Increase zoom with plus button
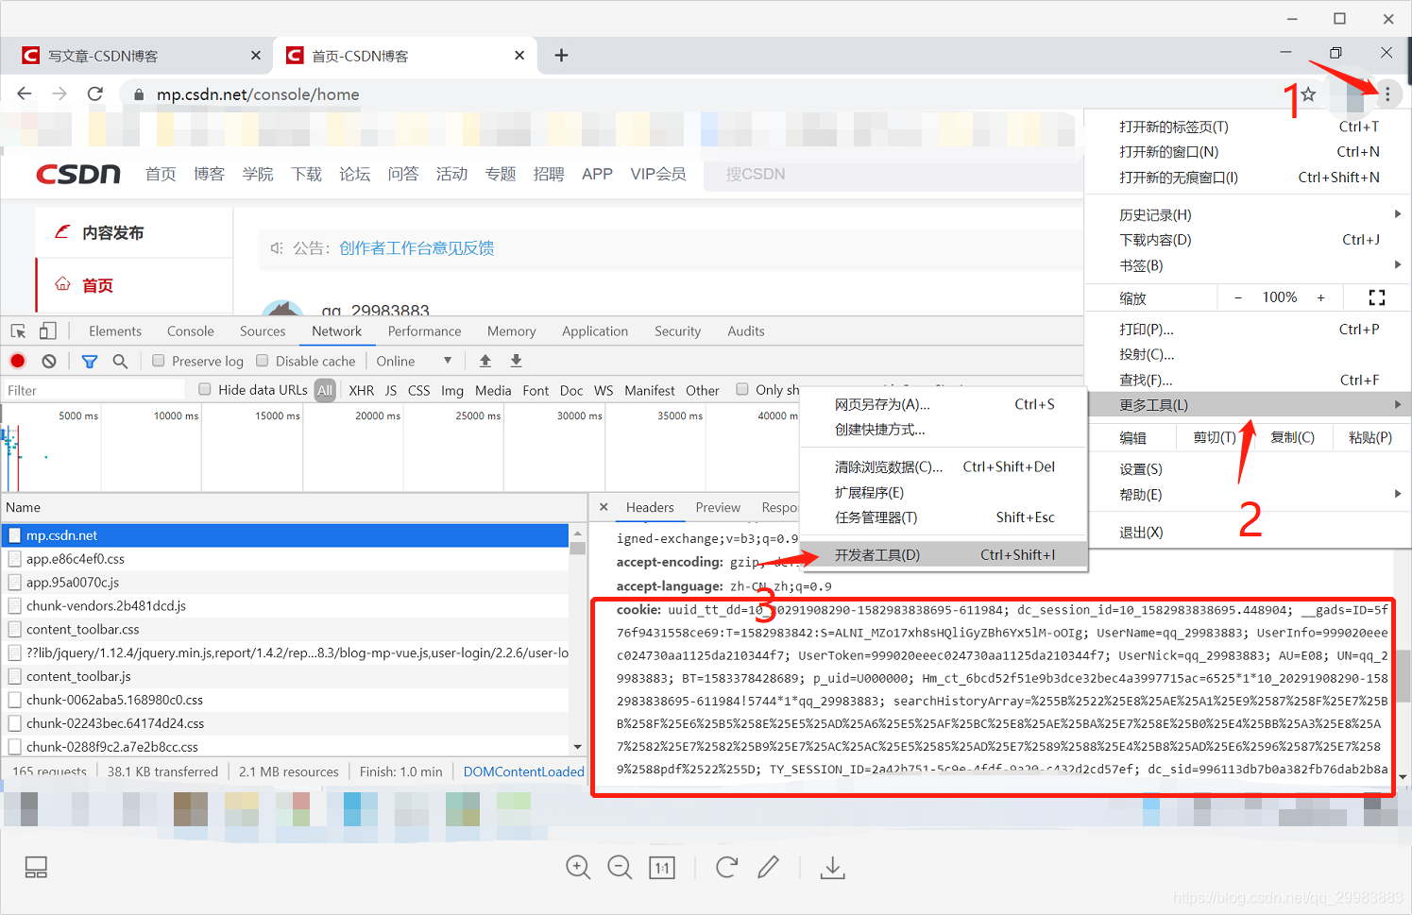1412x915 pixels. pos(1320,297)
